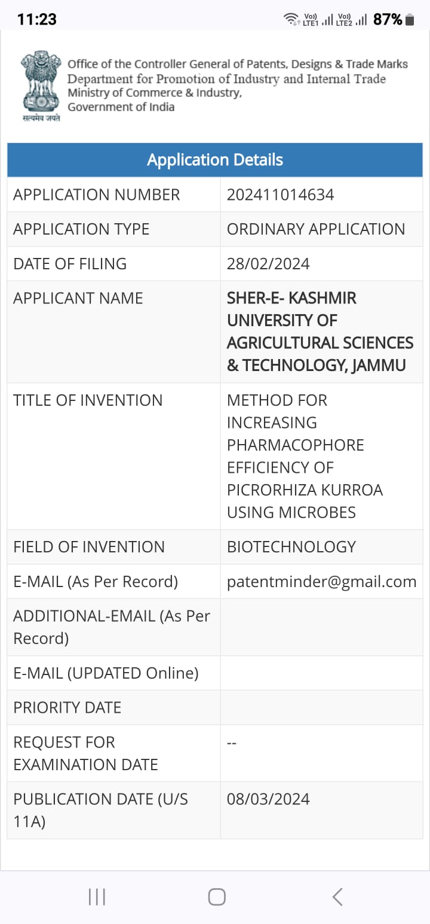
Task: Tap the title of invention text
Action: (305, 456)
